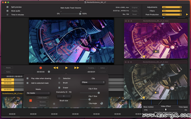Open the Filters Add dropdown
191x119 pixels.
point(172,11)
